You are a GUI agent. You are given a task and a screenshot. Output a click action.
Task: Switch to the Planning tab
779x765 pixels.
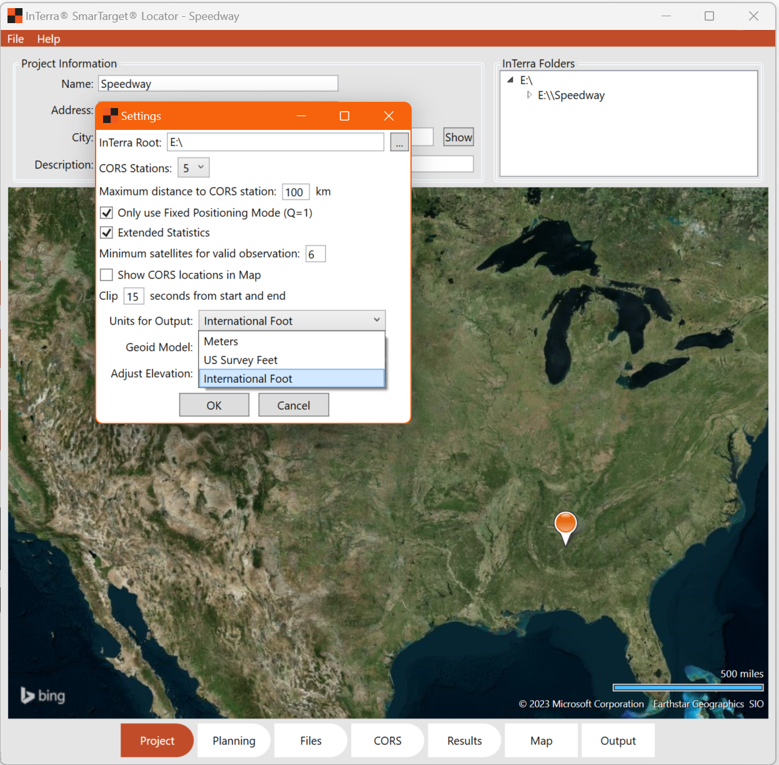[234, 741]
